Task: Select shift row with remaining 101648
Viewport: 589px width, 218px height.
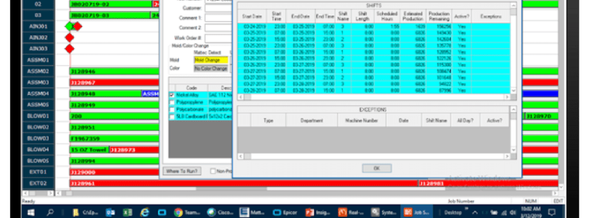Action: [x=374, y=78]
